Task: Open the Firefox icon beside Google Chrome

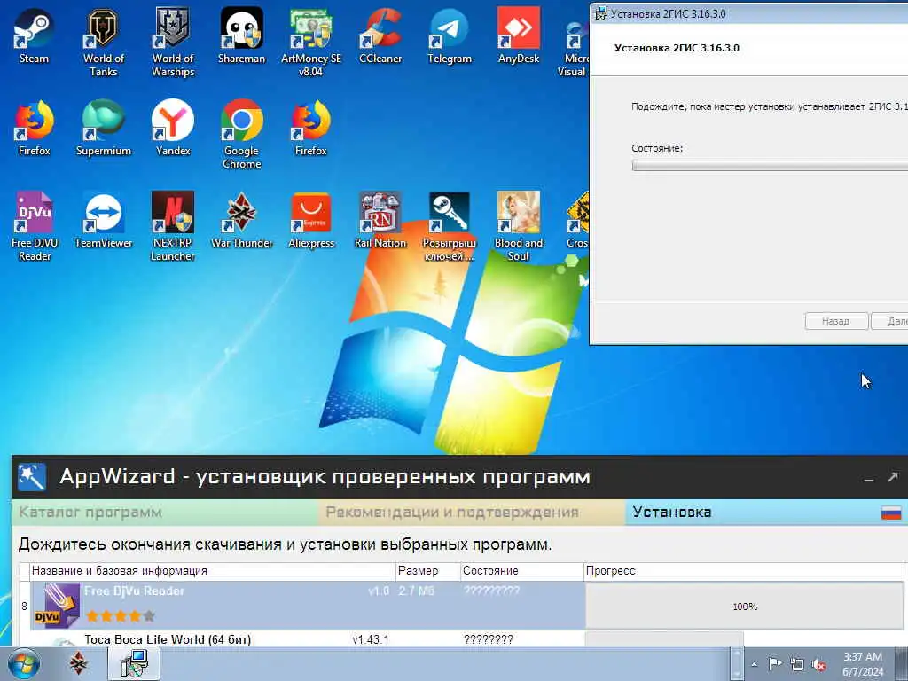Action: tap(311, 128)
